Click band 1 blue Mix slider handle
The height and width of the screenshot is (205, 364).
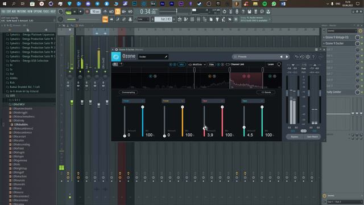click(x=143, y=107)
